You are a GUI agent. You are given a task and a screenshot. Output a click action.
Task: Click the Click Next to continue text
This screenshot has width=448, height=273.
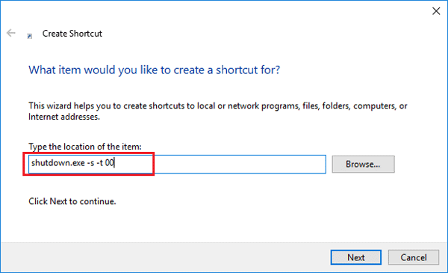(72, 201)
